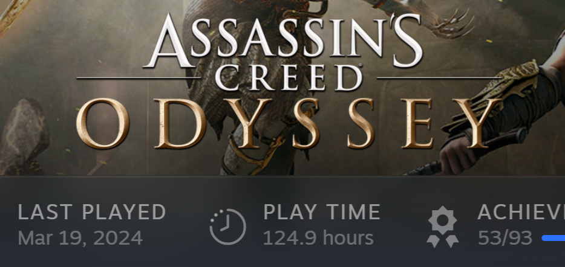Click the central character figure in banner

[252, 88]
